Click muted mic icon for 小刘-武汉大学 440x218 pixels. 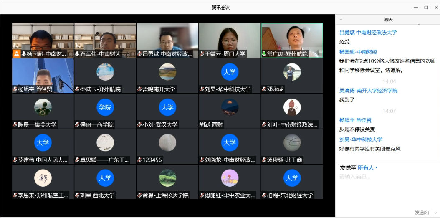(x=139, y=124)
